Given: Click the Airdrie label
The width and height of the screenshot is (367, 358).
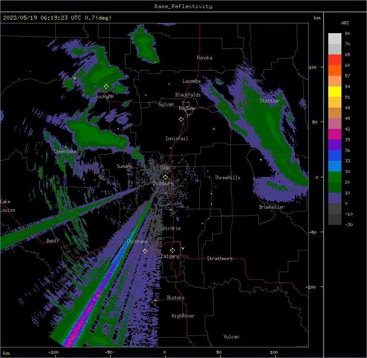Looking at the screenshot, I should tap(172, 228).
